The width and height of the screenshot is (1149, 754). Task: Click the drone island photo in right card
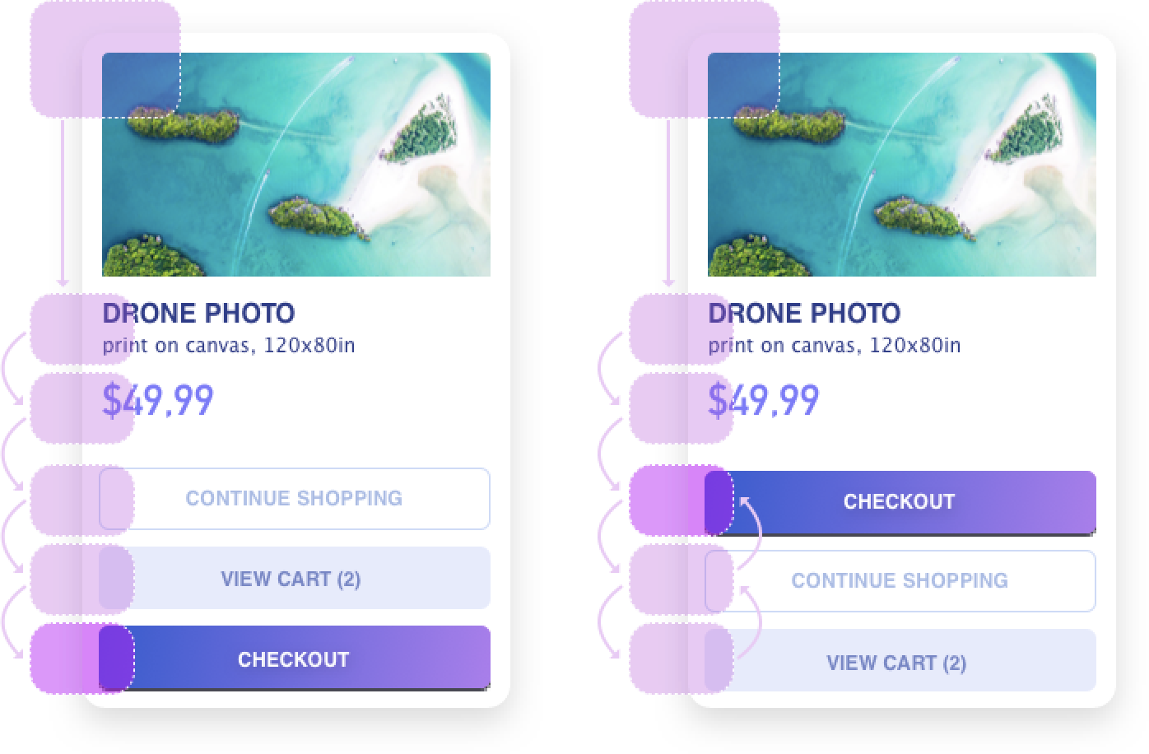(x=902, y=165)
